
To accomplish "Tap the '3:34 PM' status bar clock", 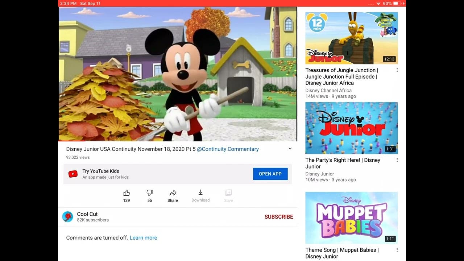I will [x=68, y=3].
